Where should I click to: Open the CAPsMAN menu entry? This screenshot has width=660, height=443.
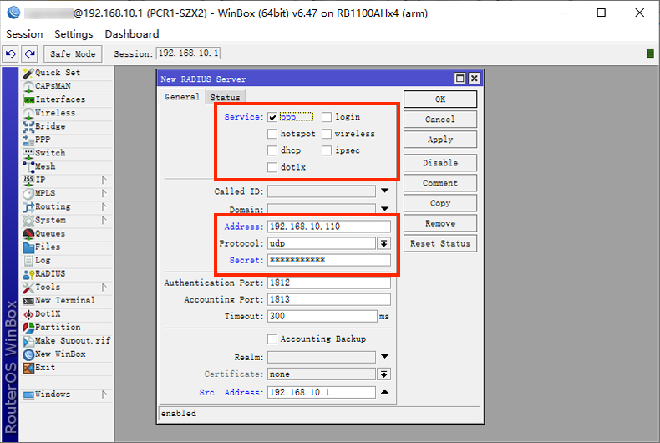pyautogui.click(x=68, y=86)
